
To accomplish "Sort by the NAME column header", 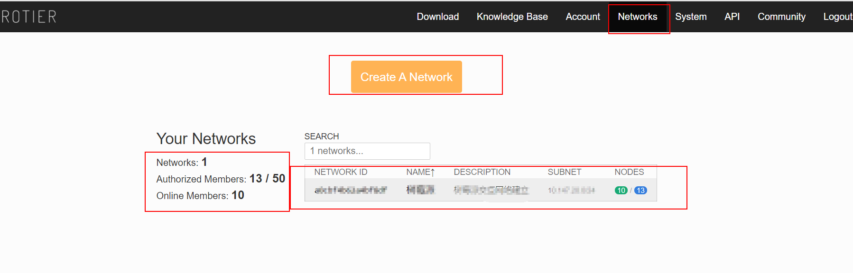I will [420, 172].
